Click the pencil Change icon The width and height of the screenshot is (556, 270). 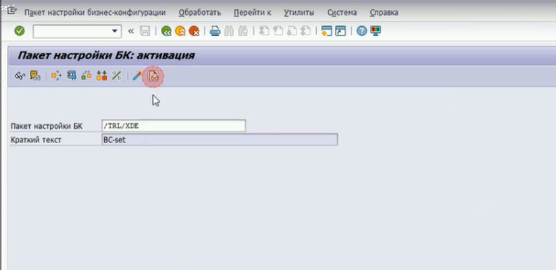137,76
